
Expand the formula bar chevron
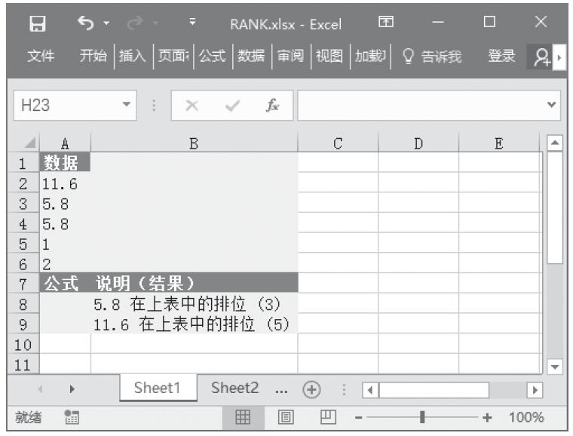coord(554,106)
